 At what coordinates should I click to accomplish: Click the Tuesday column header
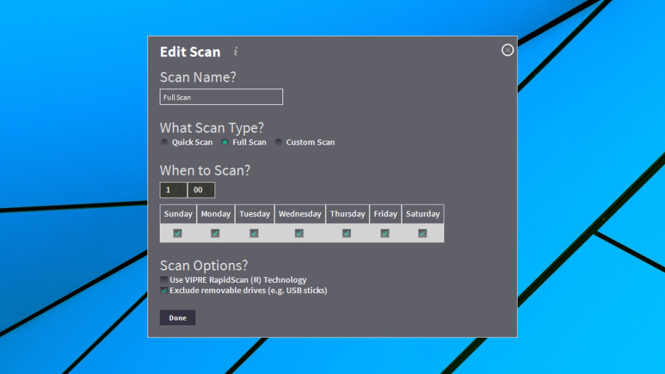tap(254, 214)
